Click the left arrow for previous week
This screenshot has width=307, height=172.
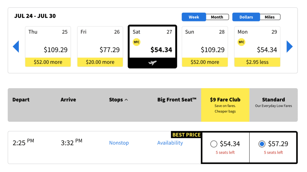pyautogui.click(x=16, y=46)
